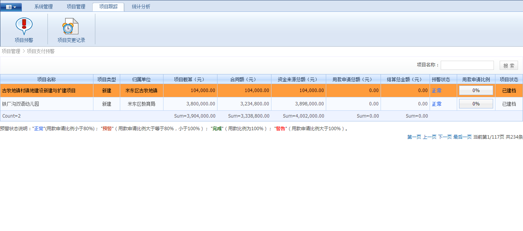
Task: Go to 第一页 pagination link
Action: [x=414, y=137]
